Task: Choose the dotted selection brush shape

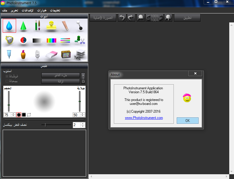Action: tap(29, 115)
